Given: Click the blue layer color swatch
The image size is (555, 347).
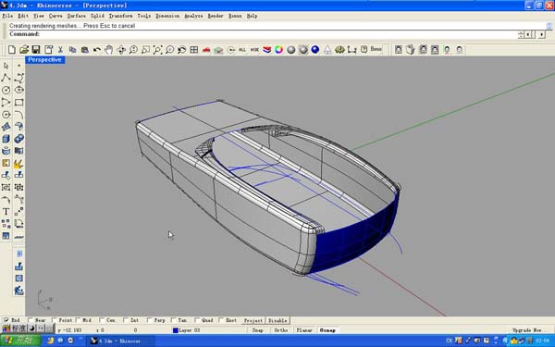Looking at the screenshot, I should pyautogui.click(x=175, y=330).
